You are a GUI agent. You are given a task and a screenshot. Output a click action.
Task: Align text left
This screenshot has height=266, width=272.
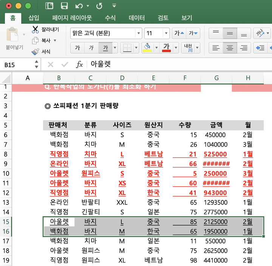point(216,48)
